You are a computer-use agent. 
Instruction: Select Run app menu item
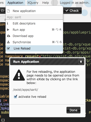34,30
